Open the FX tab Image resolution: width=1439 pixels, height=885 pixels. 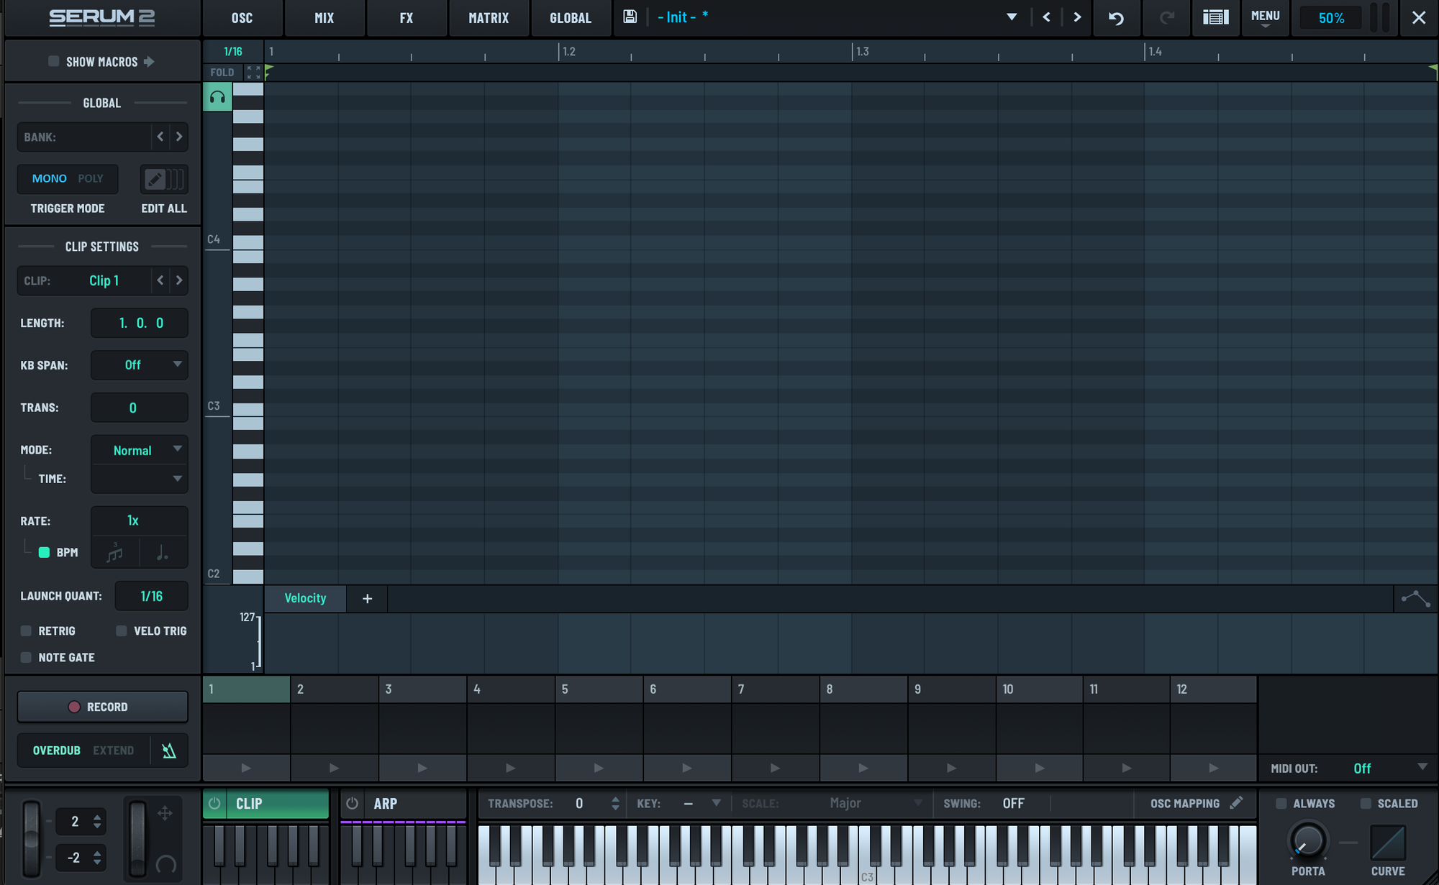click(x=407, y=18)
